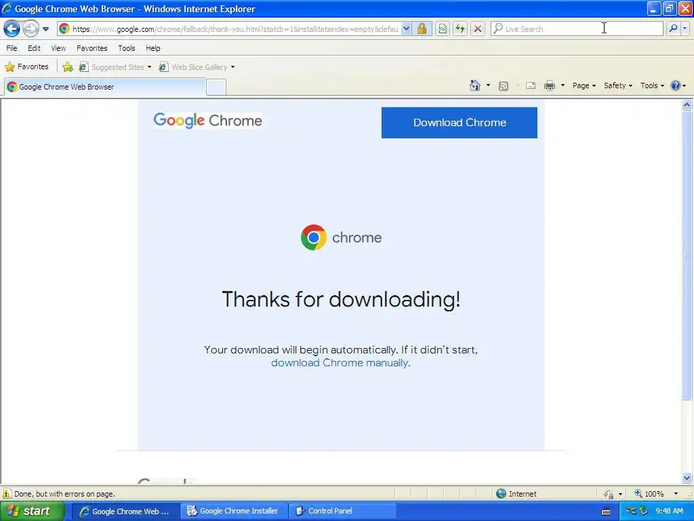Click the on-screen keyboard tray icon
The width and height of the screenshot is (694, 521).
[x=606, y=512]
